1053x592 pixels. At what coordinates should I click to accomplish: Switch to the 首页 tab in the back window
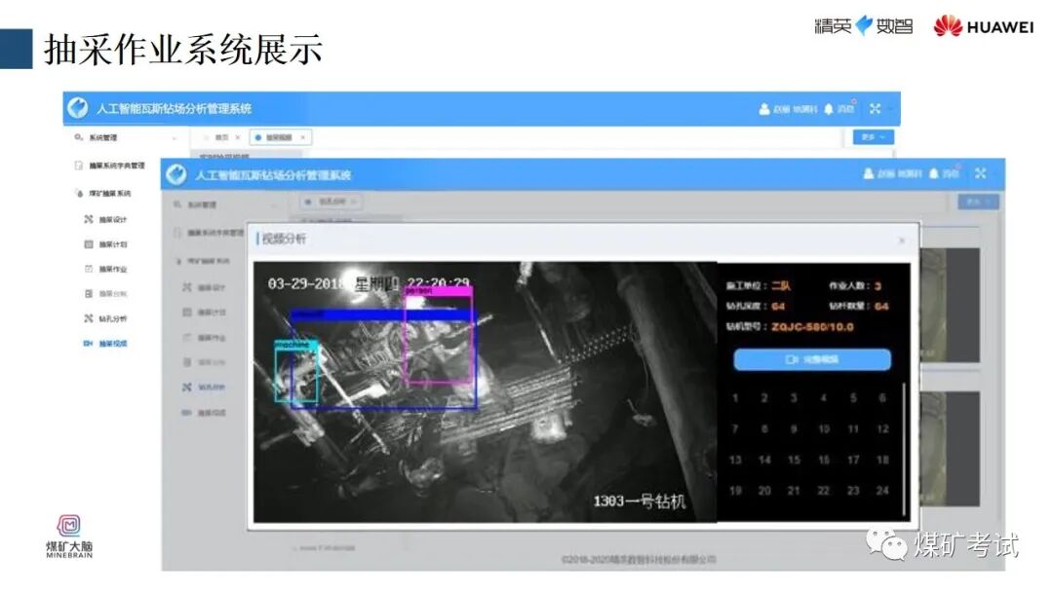[221, 137]
